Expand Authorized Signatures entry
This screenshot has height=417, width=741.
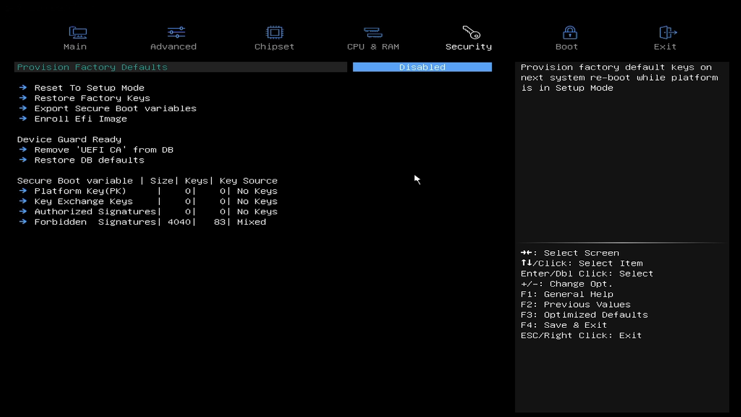95,212
